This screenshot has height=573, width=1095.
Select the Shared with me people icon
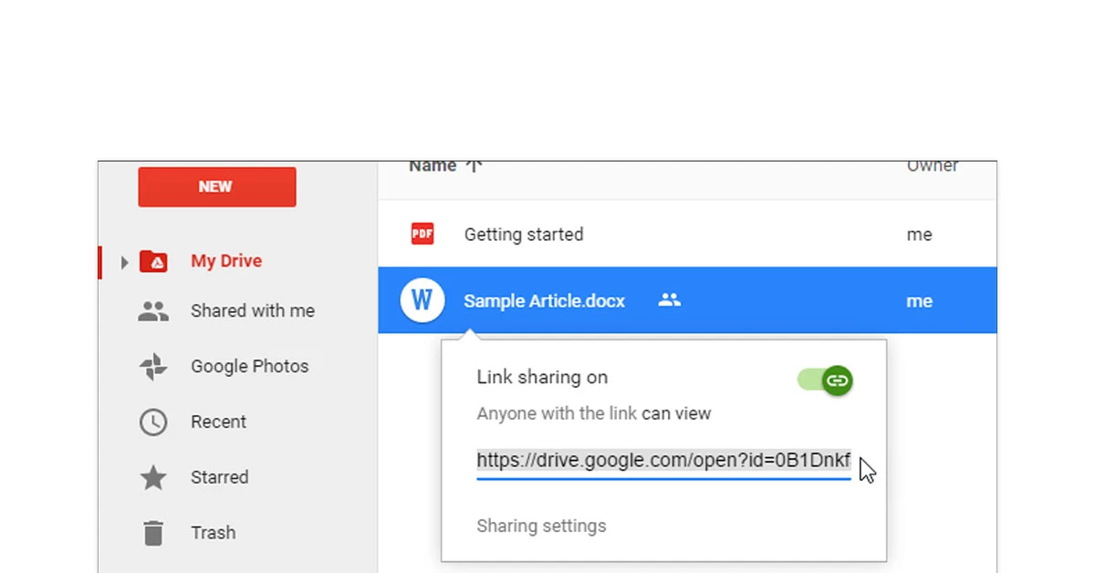[153, 310]
